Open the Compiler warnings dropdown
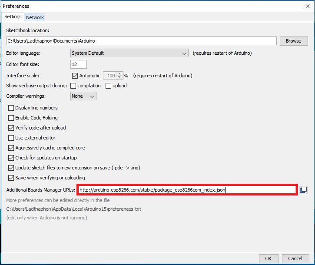The width and height of the screenshot is (315, 265). tap(83, 96)
